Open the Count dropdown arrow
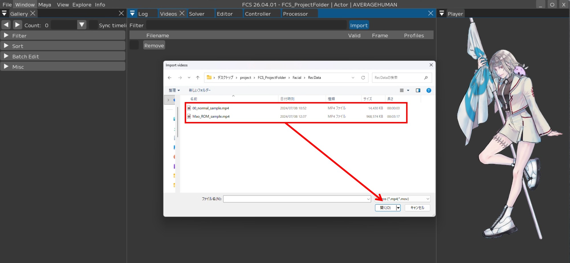The height and width of the screenshot is (263, 570). [x=82, y=25]
